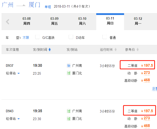Viewport: 157px width, 129px height.
Task: Click the 始 origin badge for D937
Action: pos(69,66)
